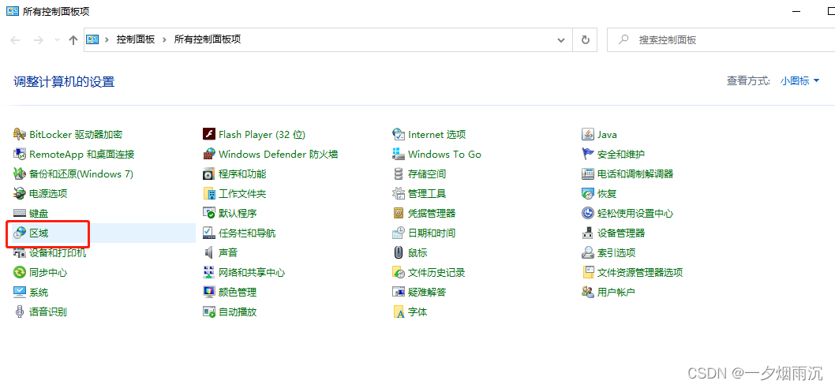Image resolution: width=835 pixels, height=388 pixels.
Task: Open the 键盘 keyboard icon
Action: [x=20, y=214]
